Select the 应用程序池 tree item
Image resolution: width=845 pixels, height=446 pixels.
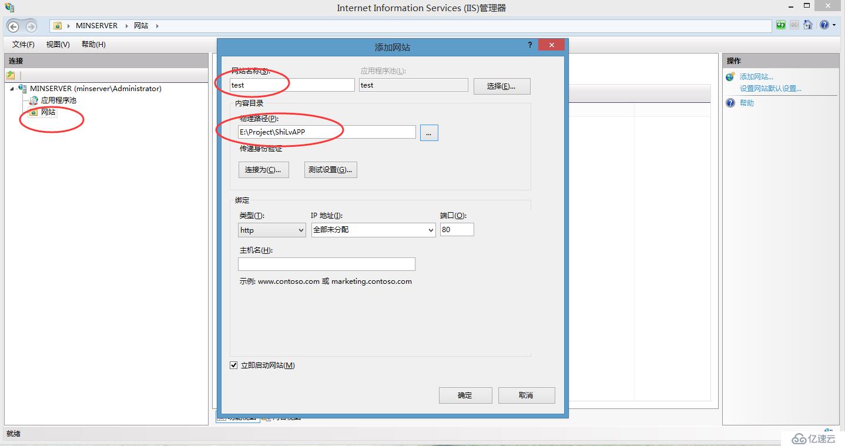[58, 100]
